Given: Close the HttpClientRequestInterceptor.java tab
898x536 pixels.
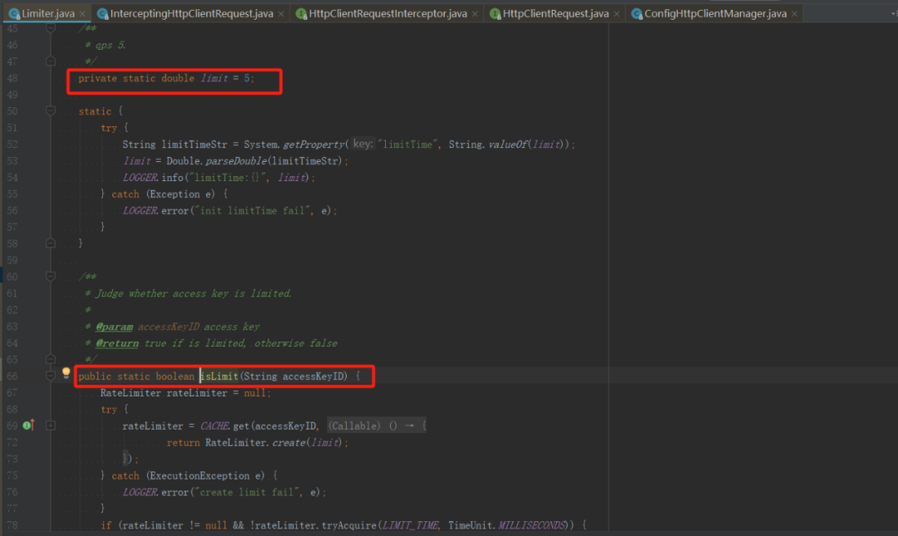Looking at the screenshot, I should pos(476,14).
